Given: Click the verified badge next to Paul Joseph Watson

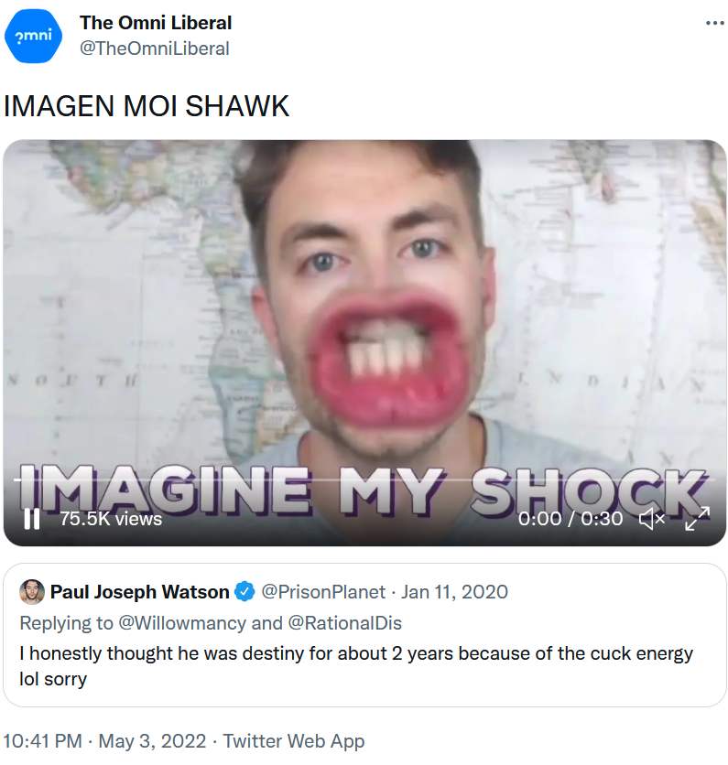Looking at the screenshot, I should click(x=244, y=592).
